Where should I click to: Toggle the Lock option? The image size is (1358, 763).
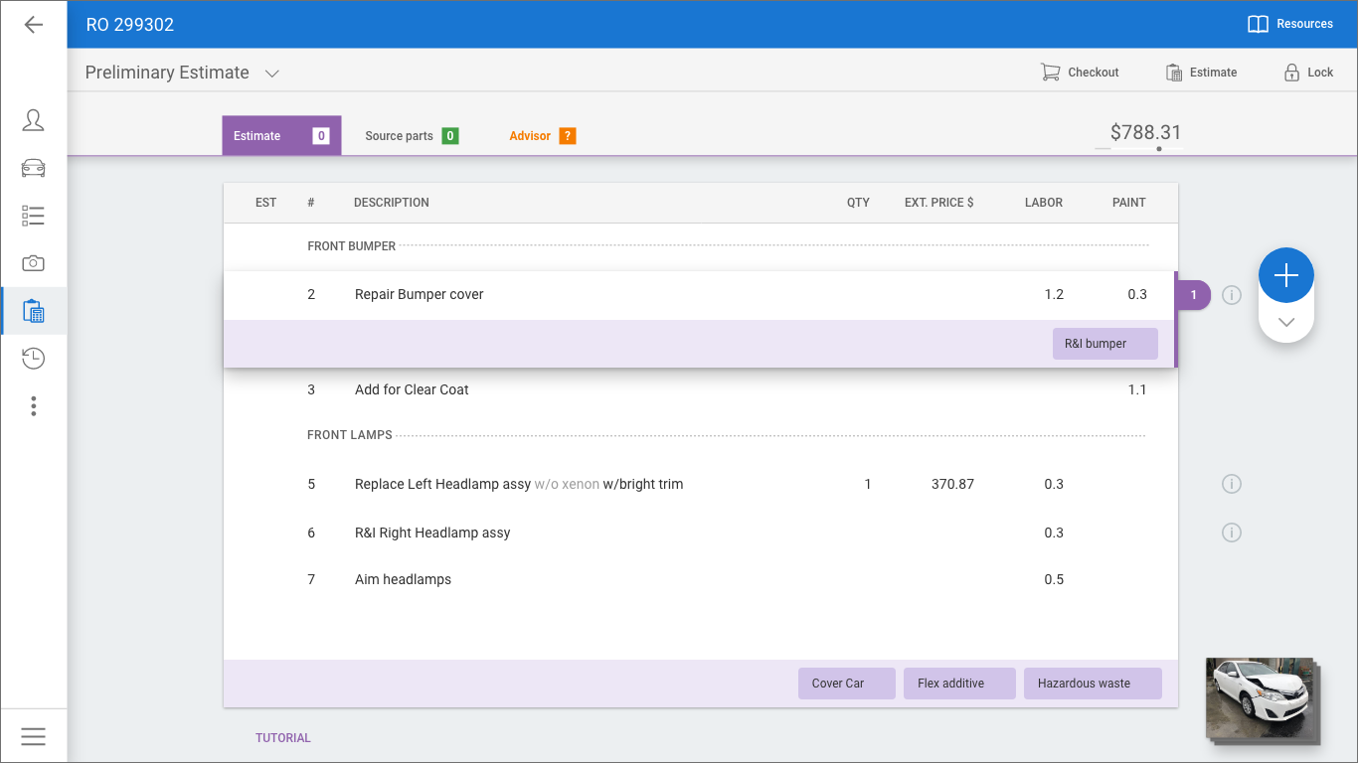(1308, 73)
